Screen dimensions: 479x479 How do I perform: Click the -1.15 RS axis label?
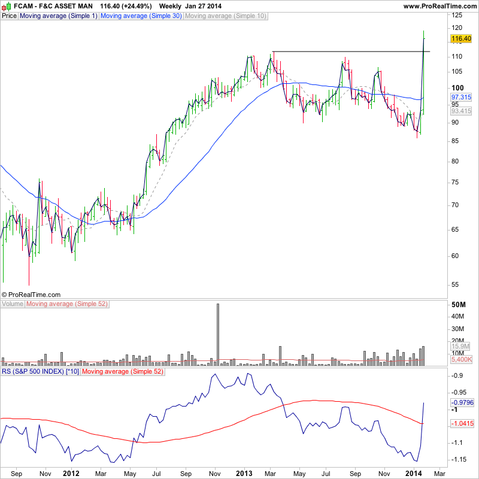(459, 460)
